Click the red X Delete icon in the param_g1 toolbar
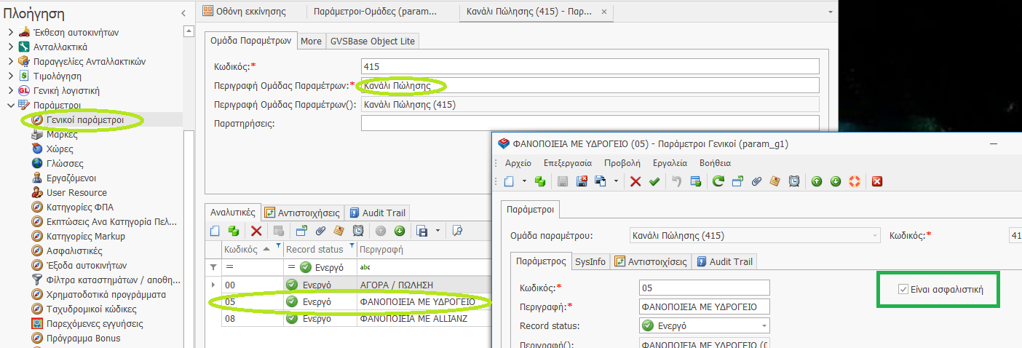This screenshot has width=1022, height=348. pyautogui.click(x=635, y=181)
